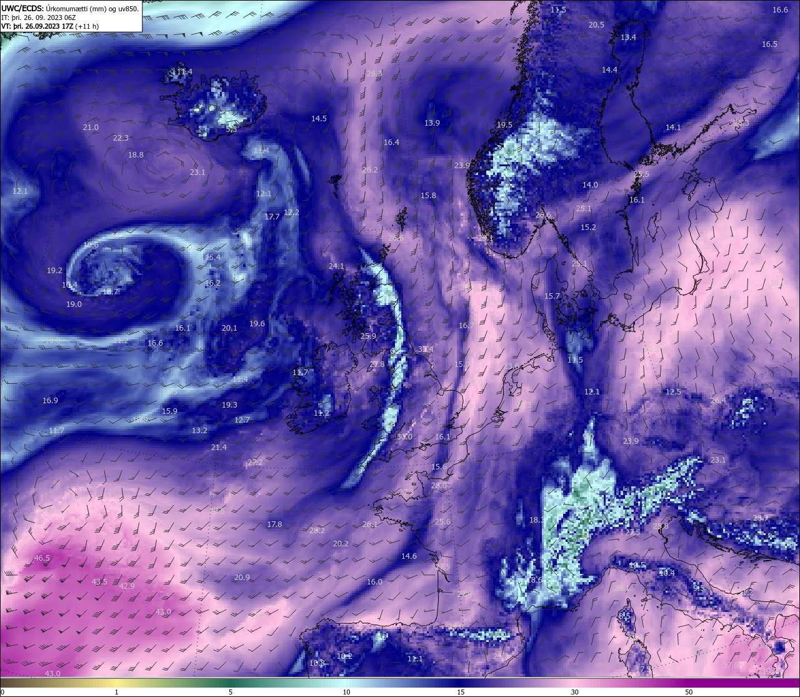800x697 pixels.
Task: Click the 16.5 value label
Action: tap(769, 44)
